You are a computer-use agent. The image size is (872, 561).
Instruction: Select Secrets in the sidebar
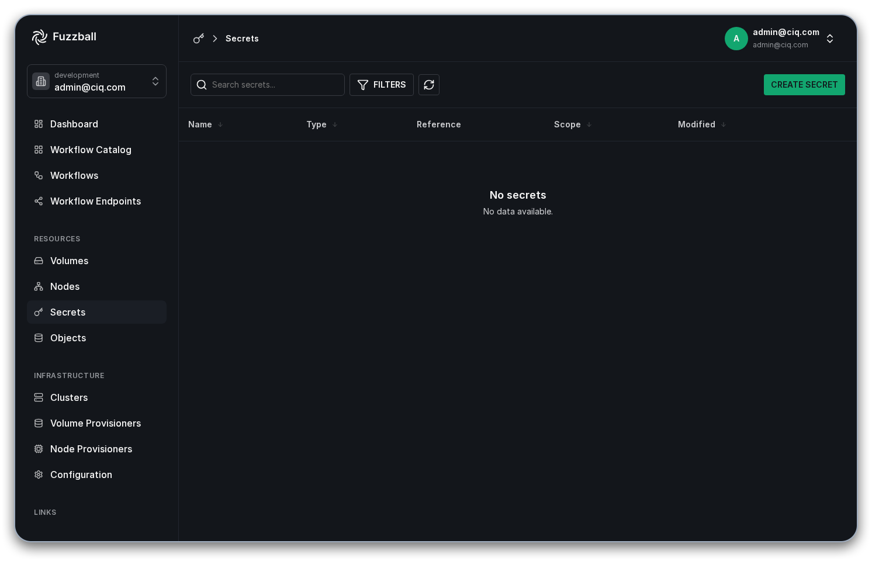pos(96,312)
